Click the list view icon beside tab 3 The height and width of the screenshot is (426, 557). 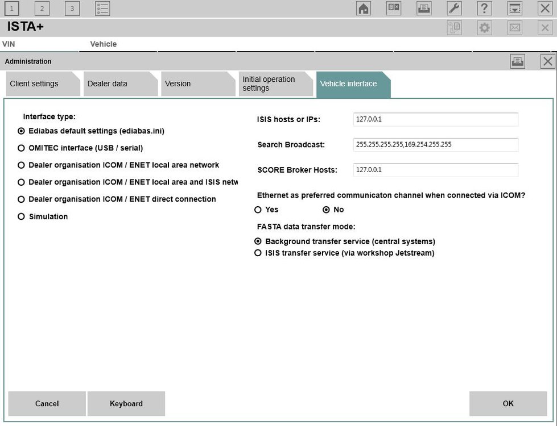pos(102,8)
